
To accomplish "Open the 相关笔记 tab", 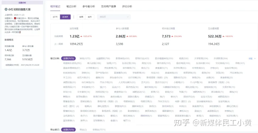I will tap(55, 6).
